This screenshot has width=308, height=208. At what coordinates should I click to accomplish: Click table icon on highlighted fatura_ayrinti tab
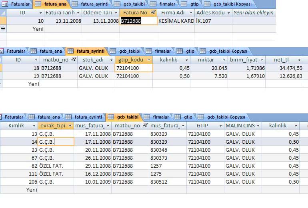click(x=70, y=51)
